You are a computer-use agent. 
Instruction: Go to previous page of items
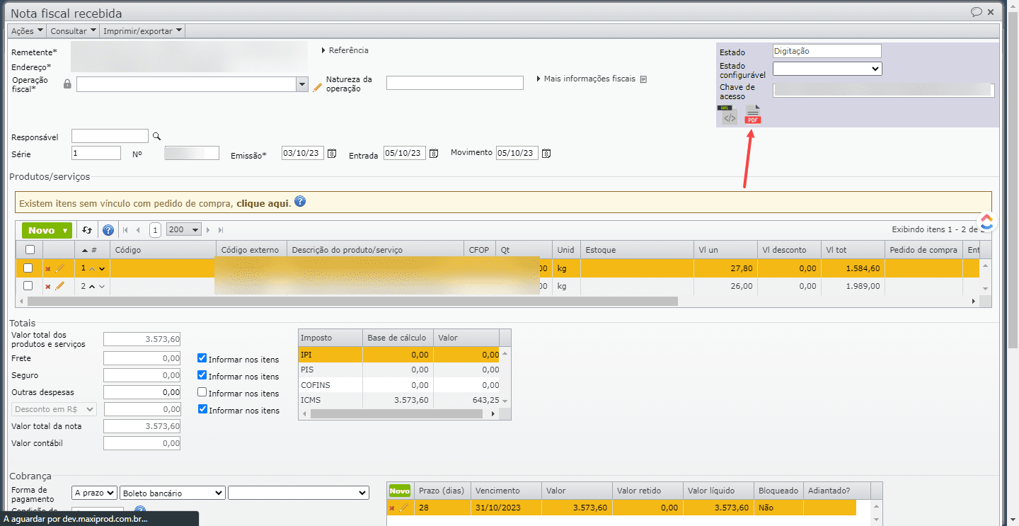coord(138,230)
